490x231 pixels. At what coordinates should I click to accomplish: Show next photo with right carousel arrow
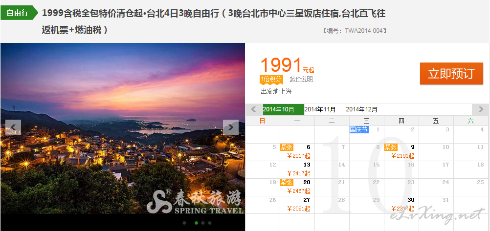coord(231,127)
